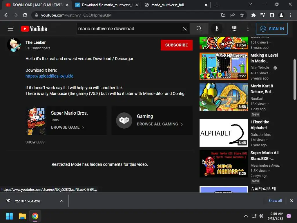
Task: Open YouTube settings three-dot menu
Action: pyautogui.click(x=248, y=29)
